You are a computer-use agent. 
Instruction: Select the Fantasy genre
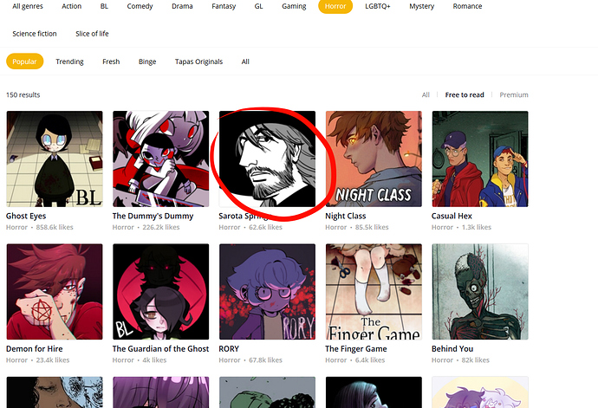[224, 6]
